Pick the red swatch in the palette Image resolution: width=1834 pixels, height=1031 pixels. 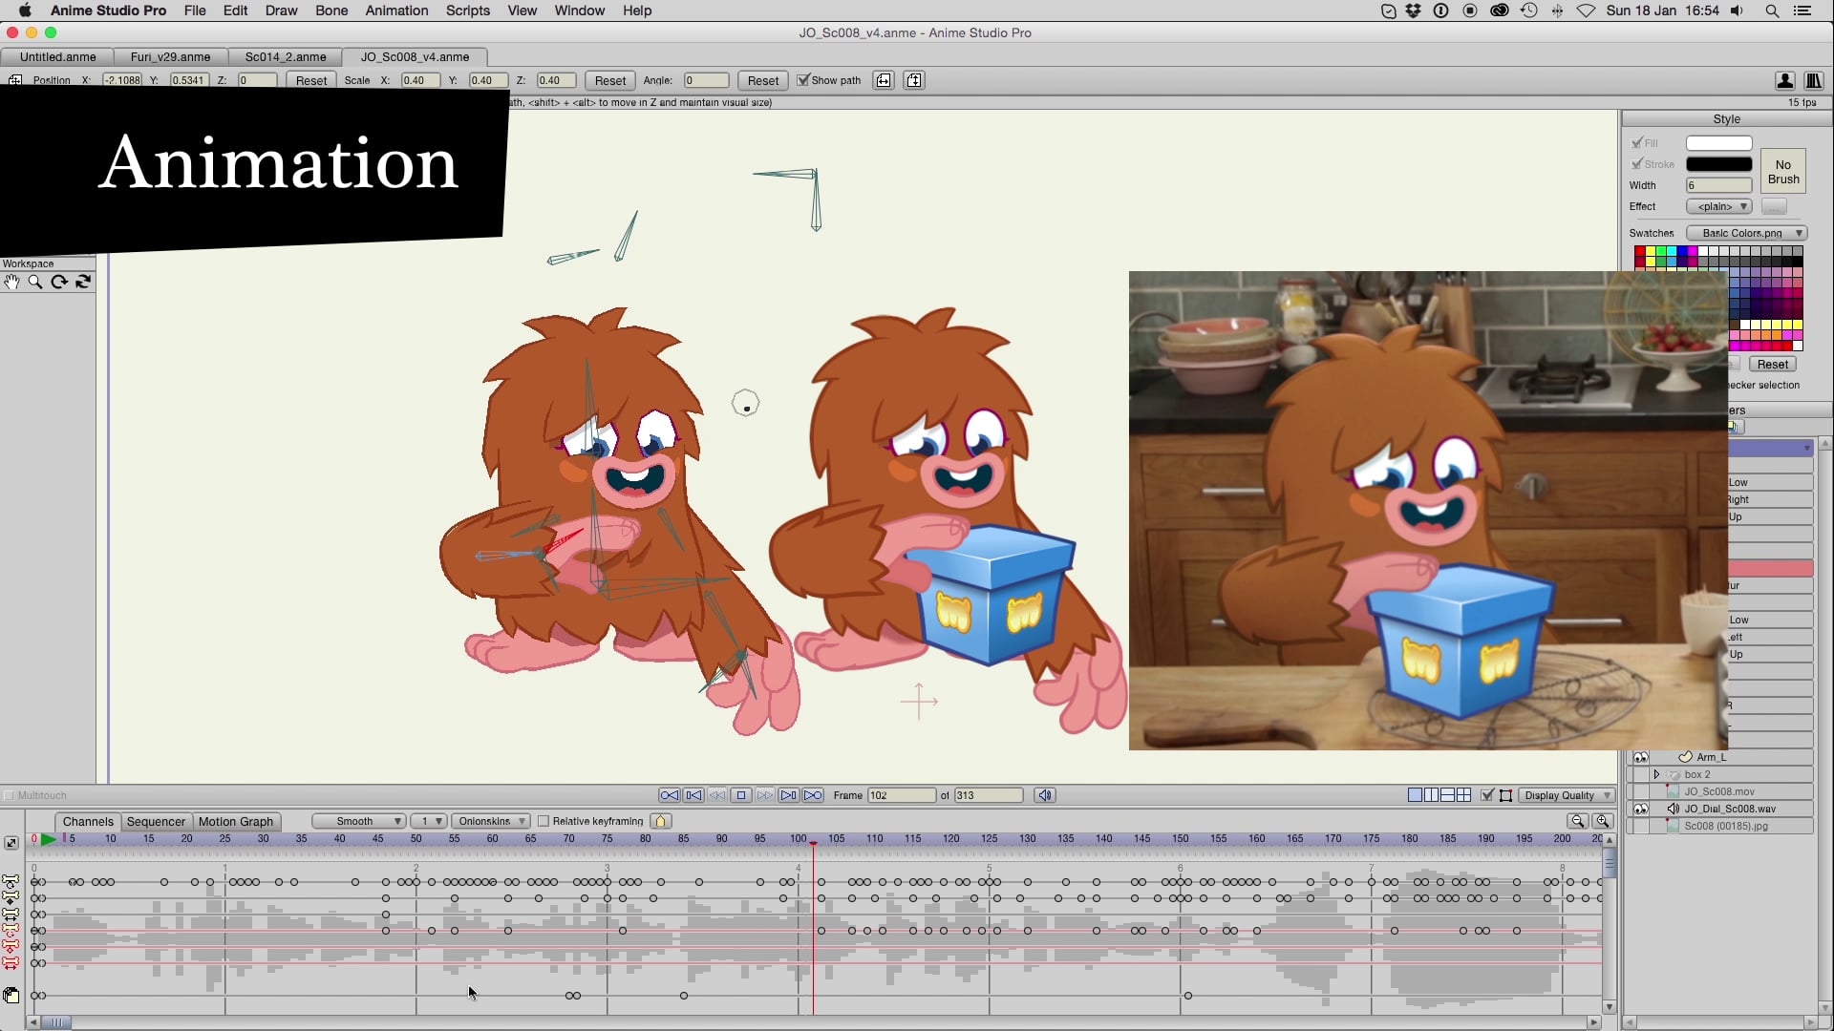pos(1639,251)
